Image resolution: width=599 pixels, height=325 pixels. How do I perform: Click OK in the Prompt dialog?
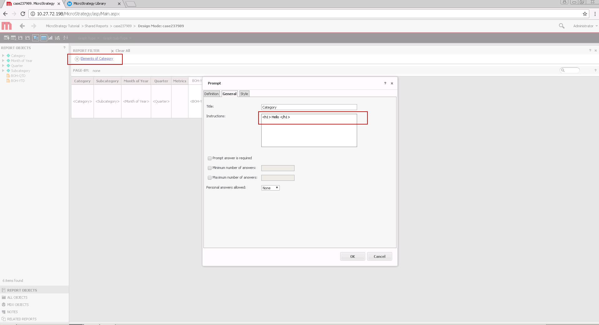pos(353,256)
